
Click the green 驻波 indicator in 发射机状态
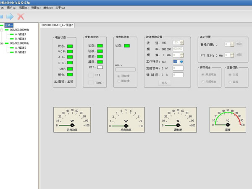point(100,51)
